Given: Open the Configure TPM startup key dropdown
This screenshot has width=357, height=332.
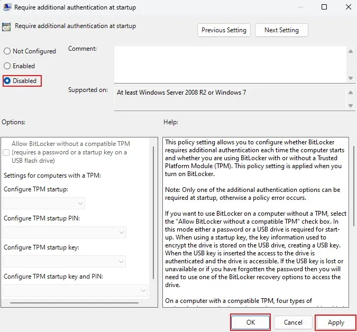Looking at the screenshot, I should point(65,262).
